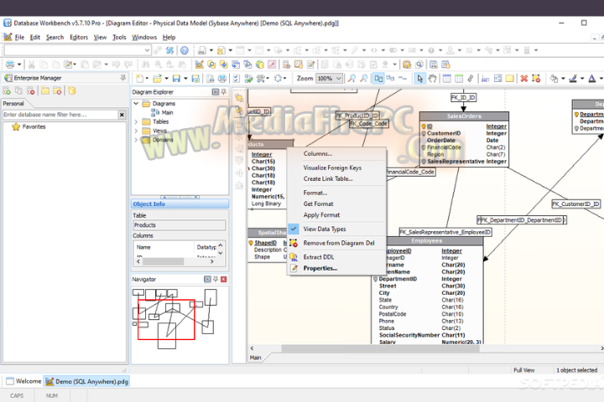Expand the Tables tree node
This screenshot has height=402, width=604.
(x=136, y=121)
